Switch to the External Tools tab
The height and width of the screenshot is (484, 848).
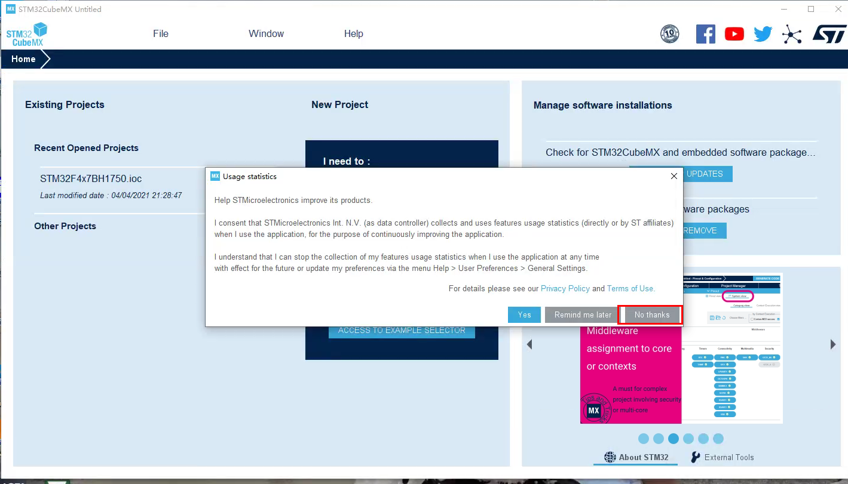click(x=722, y=457)
